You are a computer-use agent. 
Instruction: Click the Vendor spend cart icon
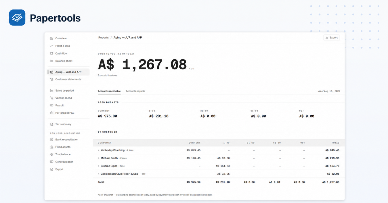pyautogui.click(x=52, y=98)
